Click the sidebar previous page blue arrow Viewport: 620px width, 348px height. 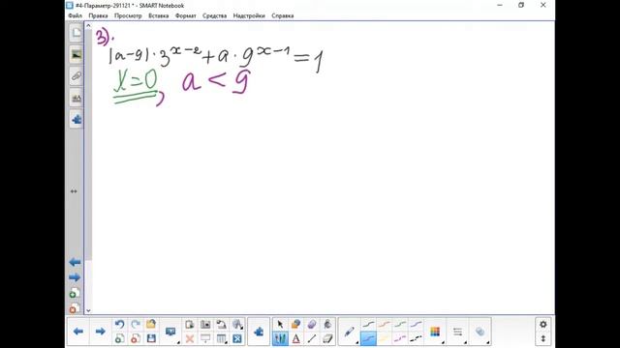(x=75, y=262)
